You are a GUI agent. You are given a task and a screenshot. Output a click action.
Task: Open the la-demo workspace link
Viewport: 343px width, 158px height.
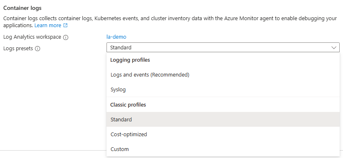(x=116, y=37)
